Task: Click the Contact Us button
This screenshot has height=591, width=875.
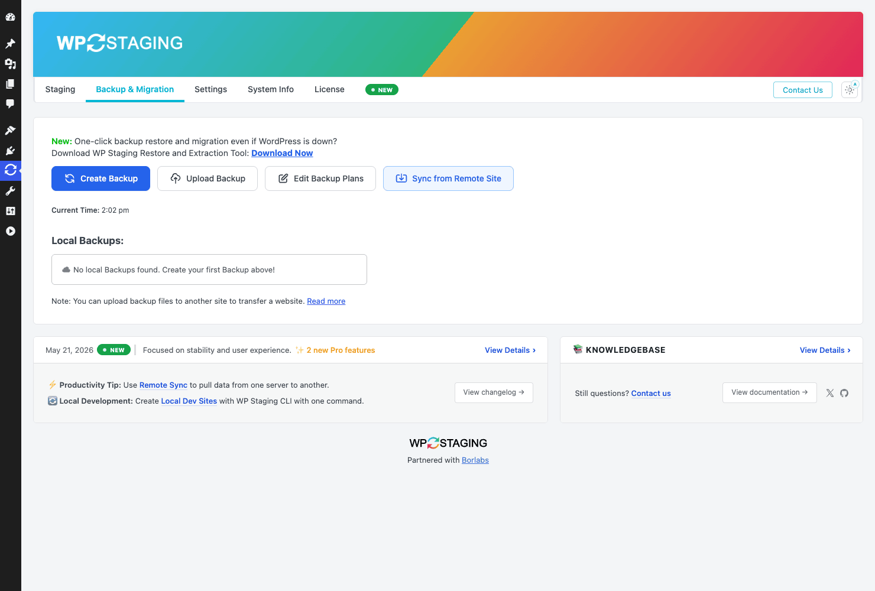Action: point(803,90)
